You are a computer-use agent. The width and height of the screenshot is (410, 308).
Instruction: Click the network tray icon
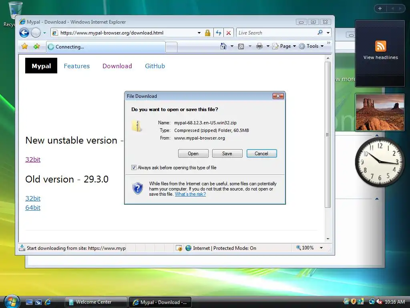tap(371, 302)
